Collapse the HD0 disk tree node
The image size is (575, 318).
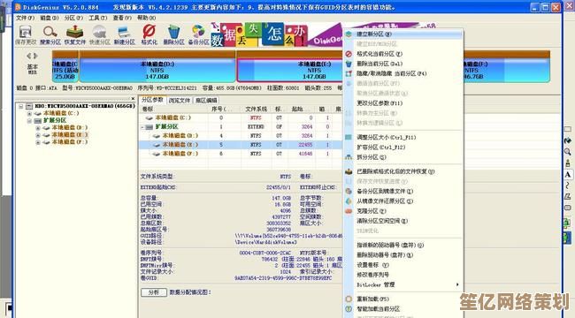(x=21, y=106)
